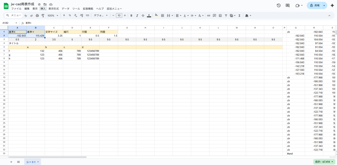Open the text color picker

coord(149,15)
